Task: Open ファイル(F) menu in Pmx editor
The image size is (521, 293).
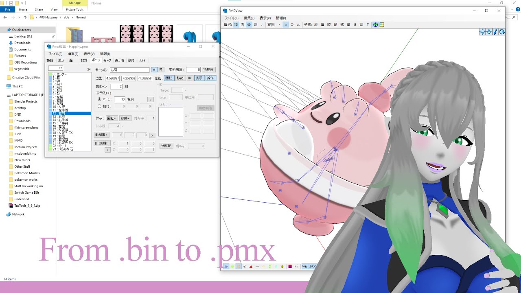Action: (55, 54)
